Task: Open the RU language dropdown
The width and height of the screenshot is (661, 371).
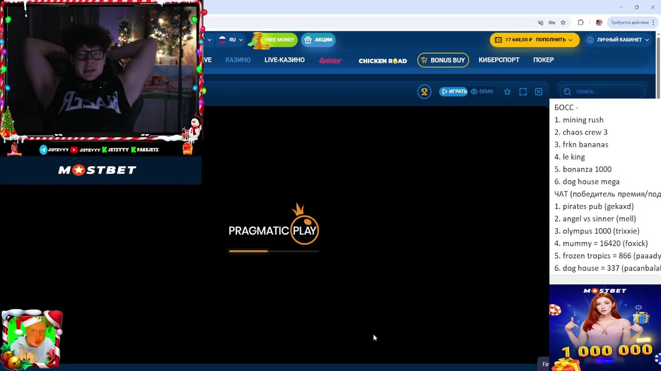Action: [230, 40]
